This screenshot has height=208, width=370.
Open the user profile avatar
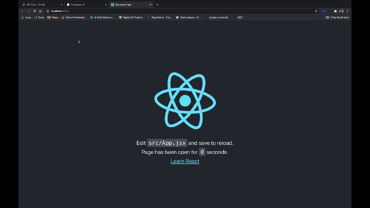point(341,11)
